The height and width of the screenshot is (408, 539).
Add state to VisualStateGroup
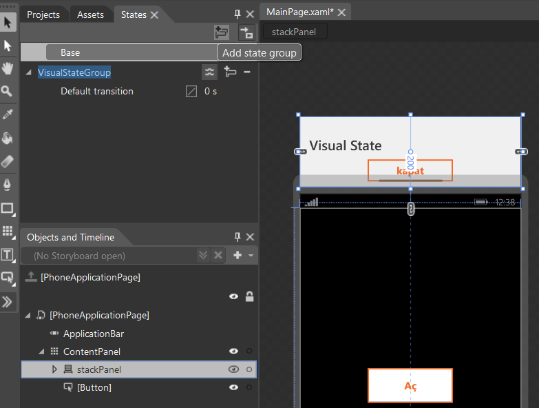[230, 72]
